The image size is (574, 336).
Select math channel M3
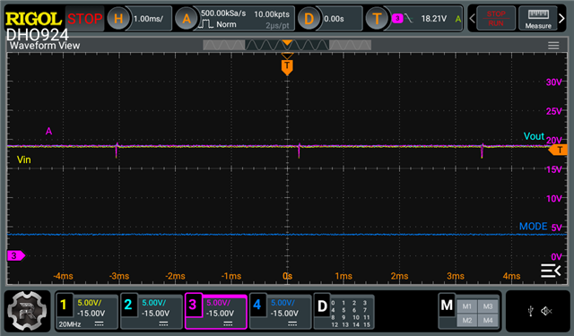click(488, 306)
